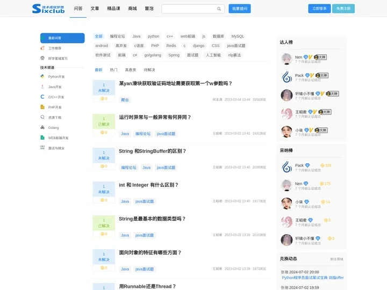Open Pack's avatar in 采纳榜

pos(286,167)
